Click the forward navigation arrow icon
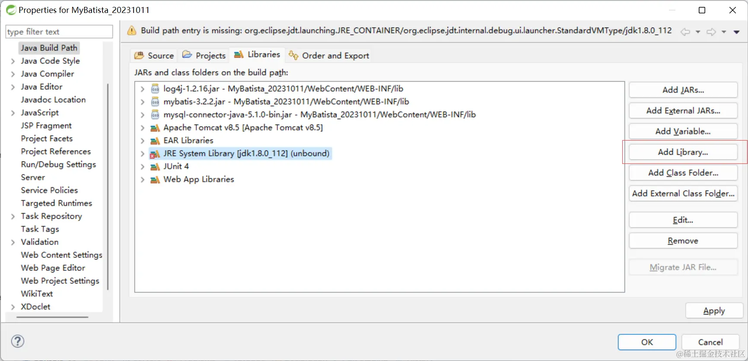This screenshot has height=361, width=748. click(711, 32)
